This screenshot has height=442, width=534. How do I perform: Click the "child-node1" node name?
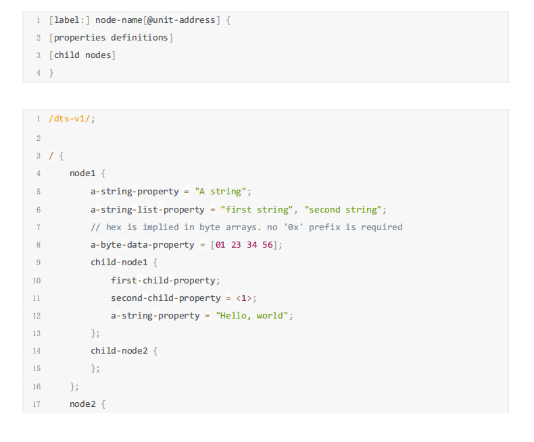[119, 263]
